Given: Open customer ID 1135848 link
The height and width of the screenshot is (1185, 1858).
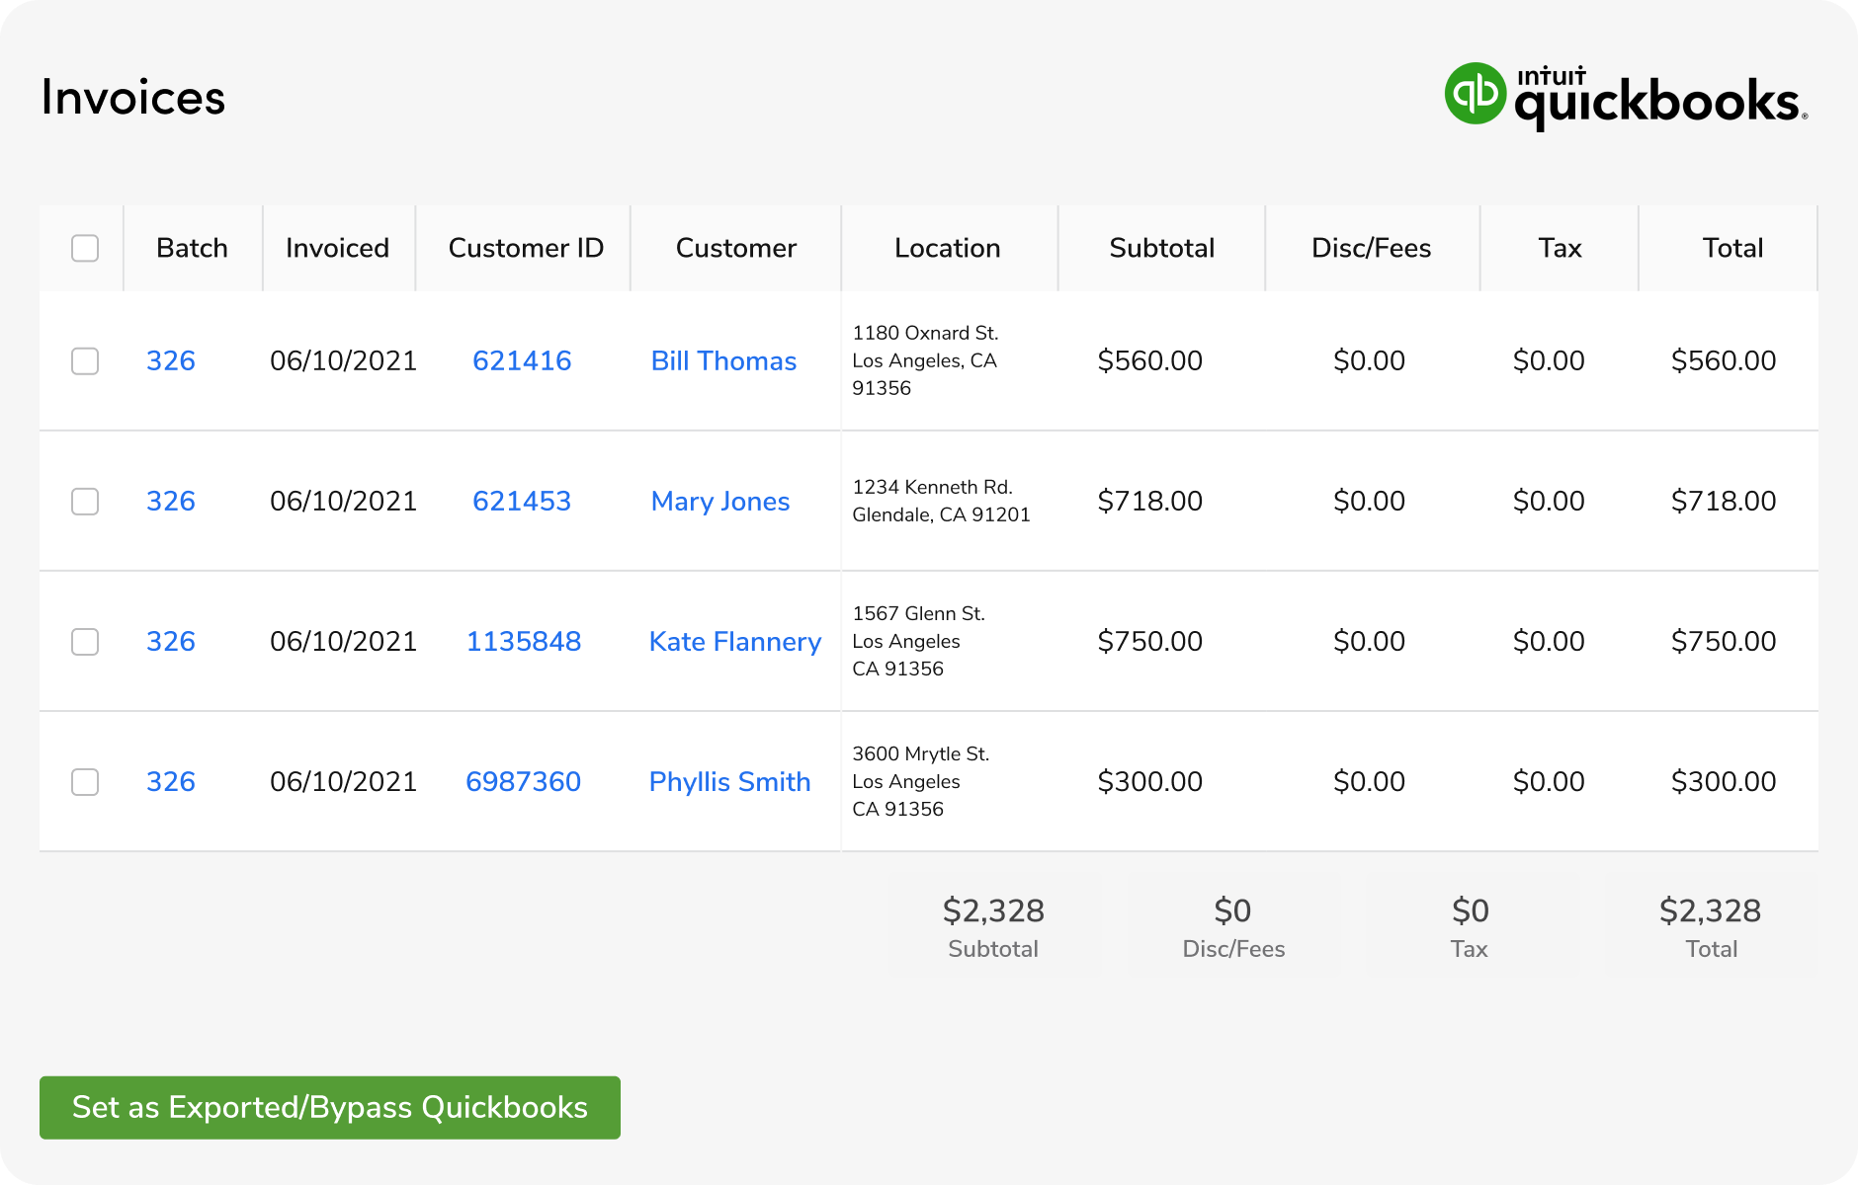Looking at the screenshot, I should coord(523,642).
